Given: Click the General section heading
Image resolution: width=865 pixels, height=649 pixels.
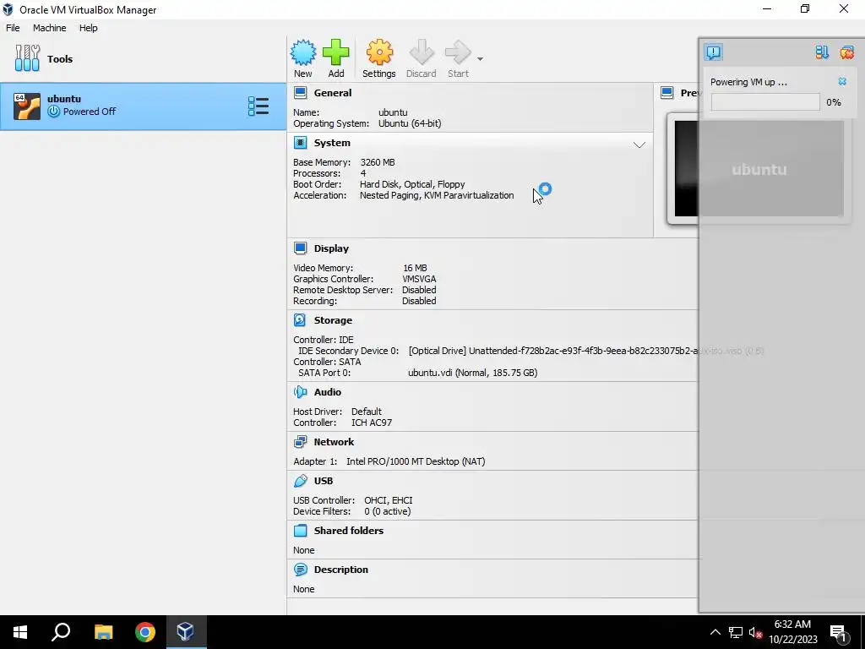Looking at the screenshot, I should pyautogui.click(x=333, y=93).
